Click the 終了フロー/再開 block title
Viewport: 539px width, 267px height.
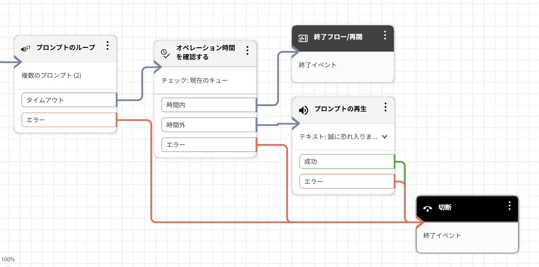tap(338, 37)
